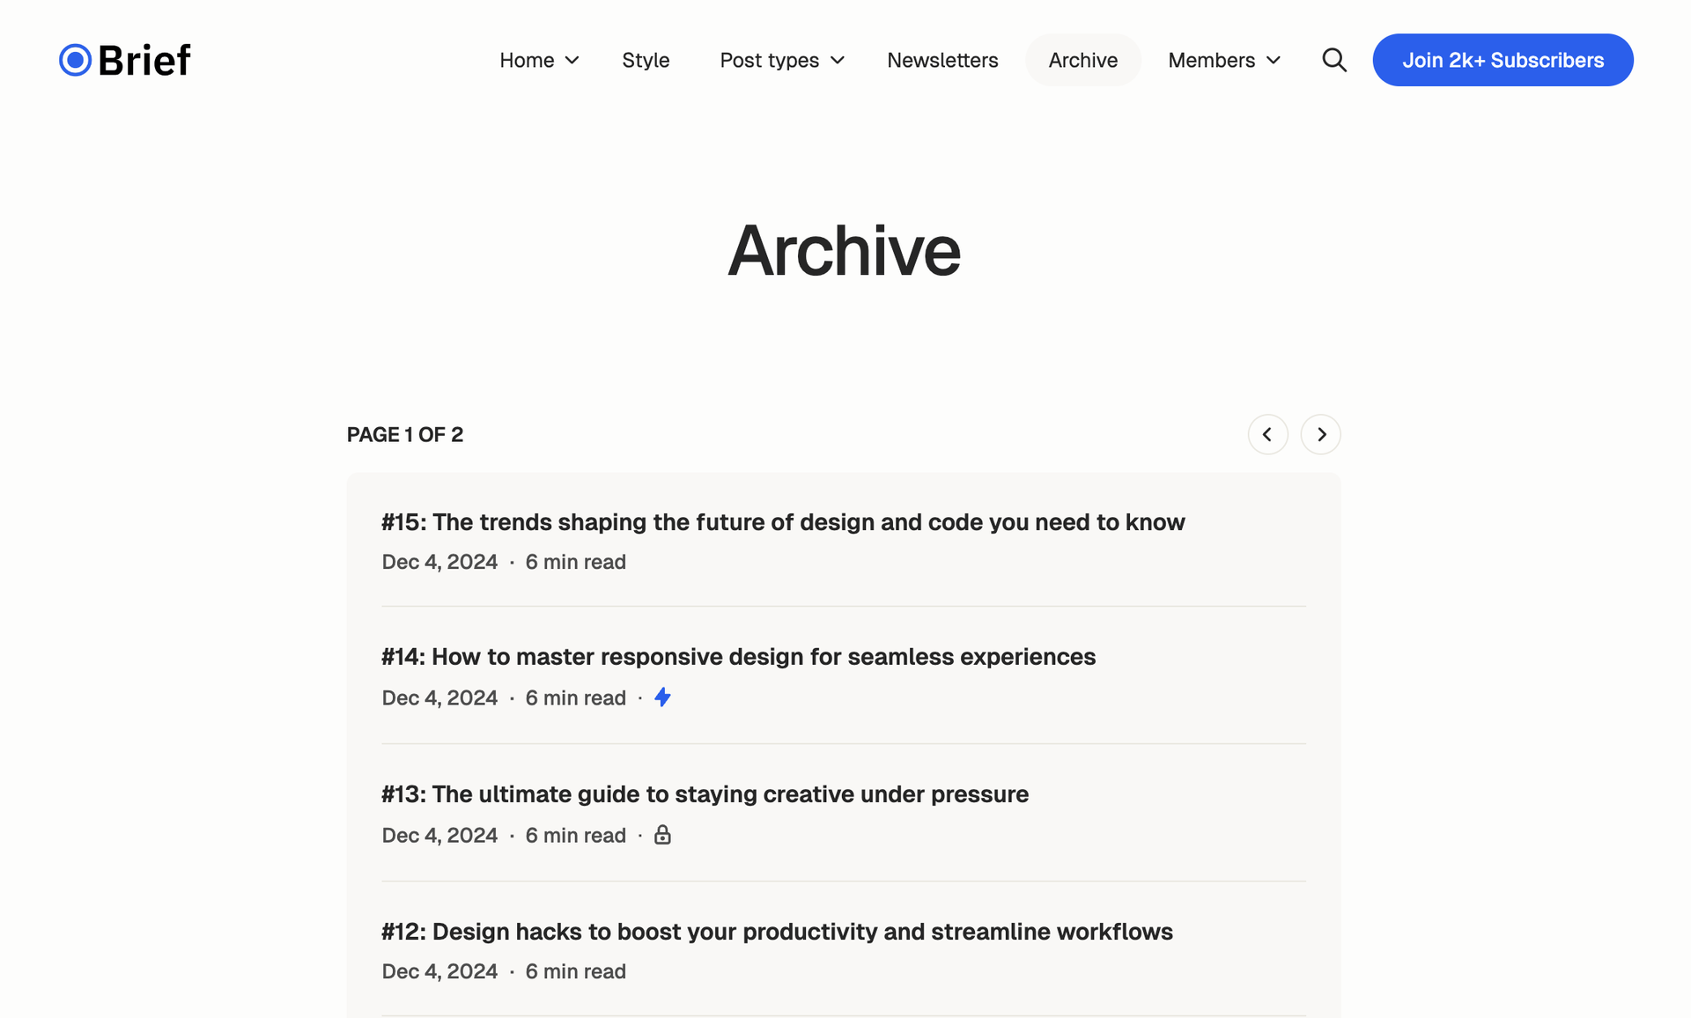Image resolution: width=1691 pixels, height=1018 pixels.
Task: Expand the Members dropdown menu
Action: click(1225, 59)
